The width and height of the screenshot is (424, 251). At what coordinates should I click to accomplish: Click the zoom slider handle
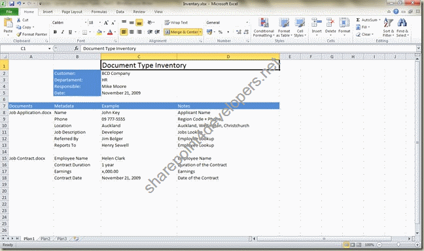click(x=398, y=244)
